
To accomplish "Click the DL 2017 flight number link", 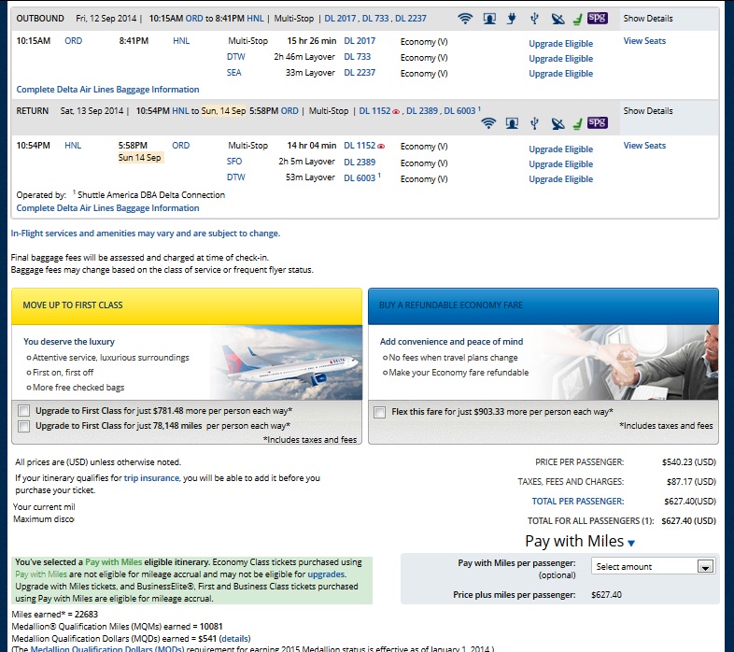I will 360,41.
